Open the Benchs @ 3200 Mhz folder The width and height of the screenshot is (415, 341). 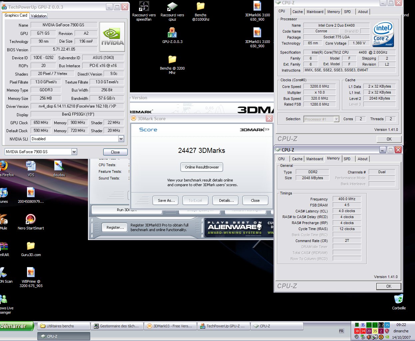coord(172,60)
